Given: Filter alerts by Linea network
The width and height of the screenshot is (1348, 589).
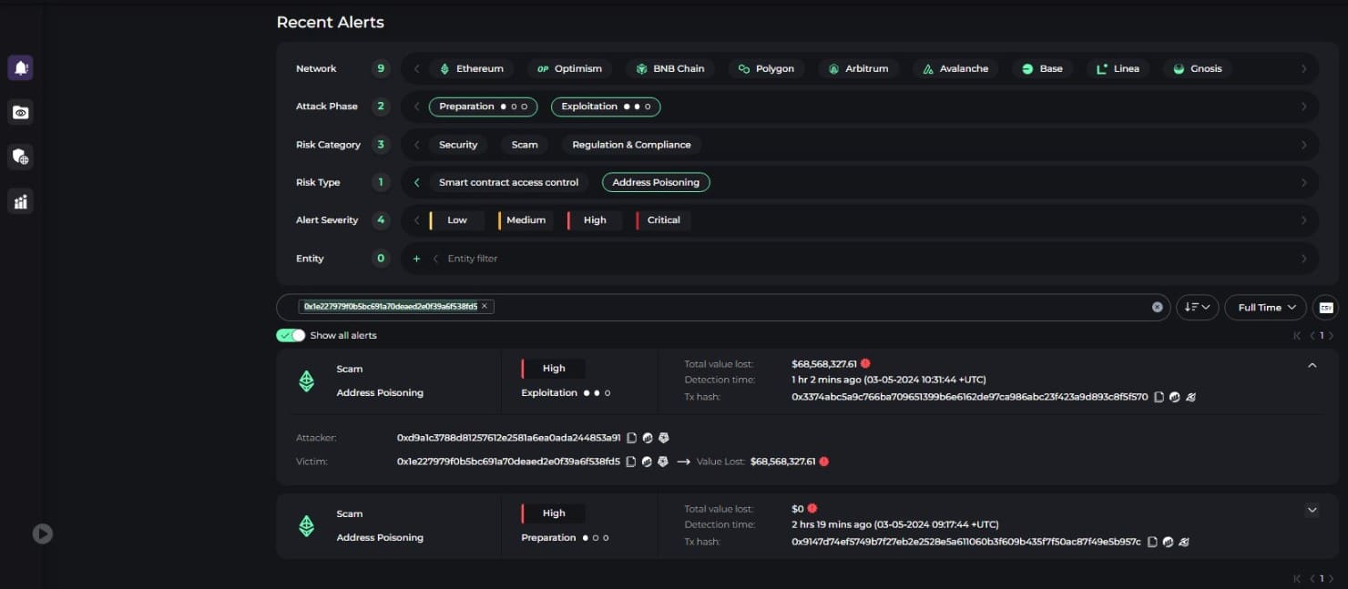Looking at the screenshot, I should point(1118,68).
